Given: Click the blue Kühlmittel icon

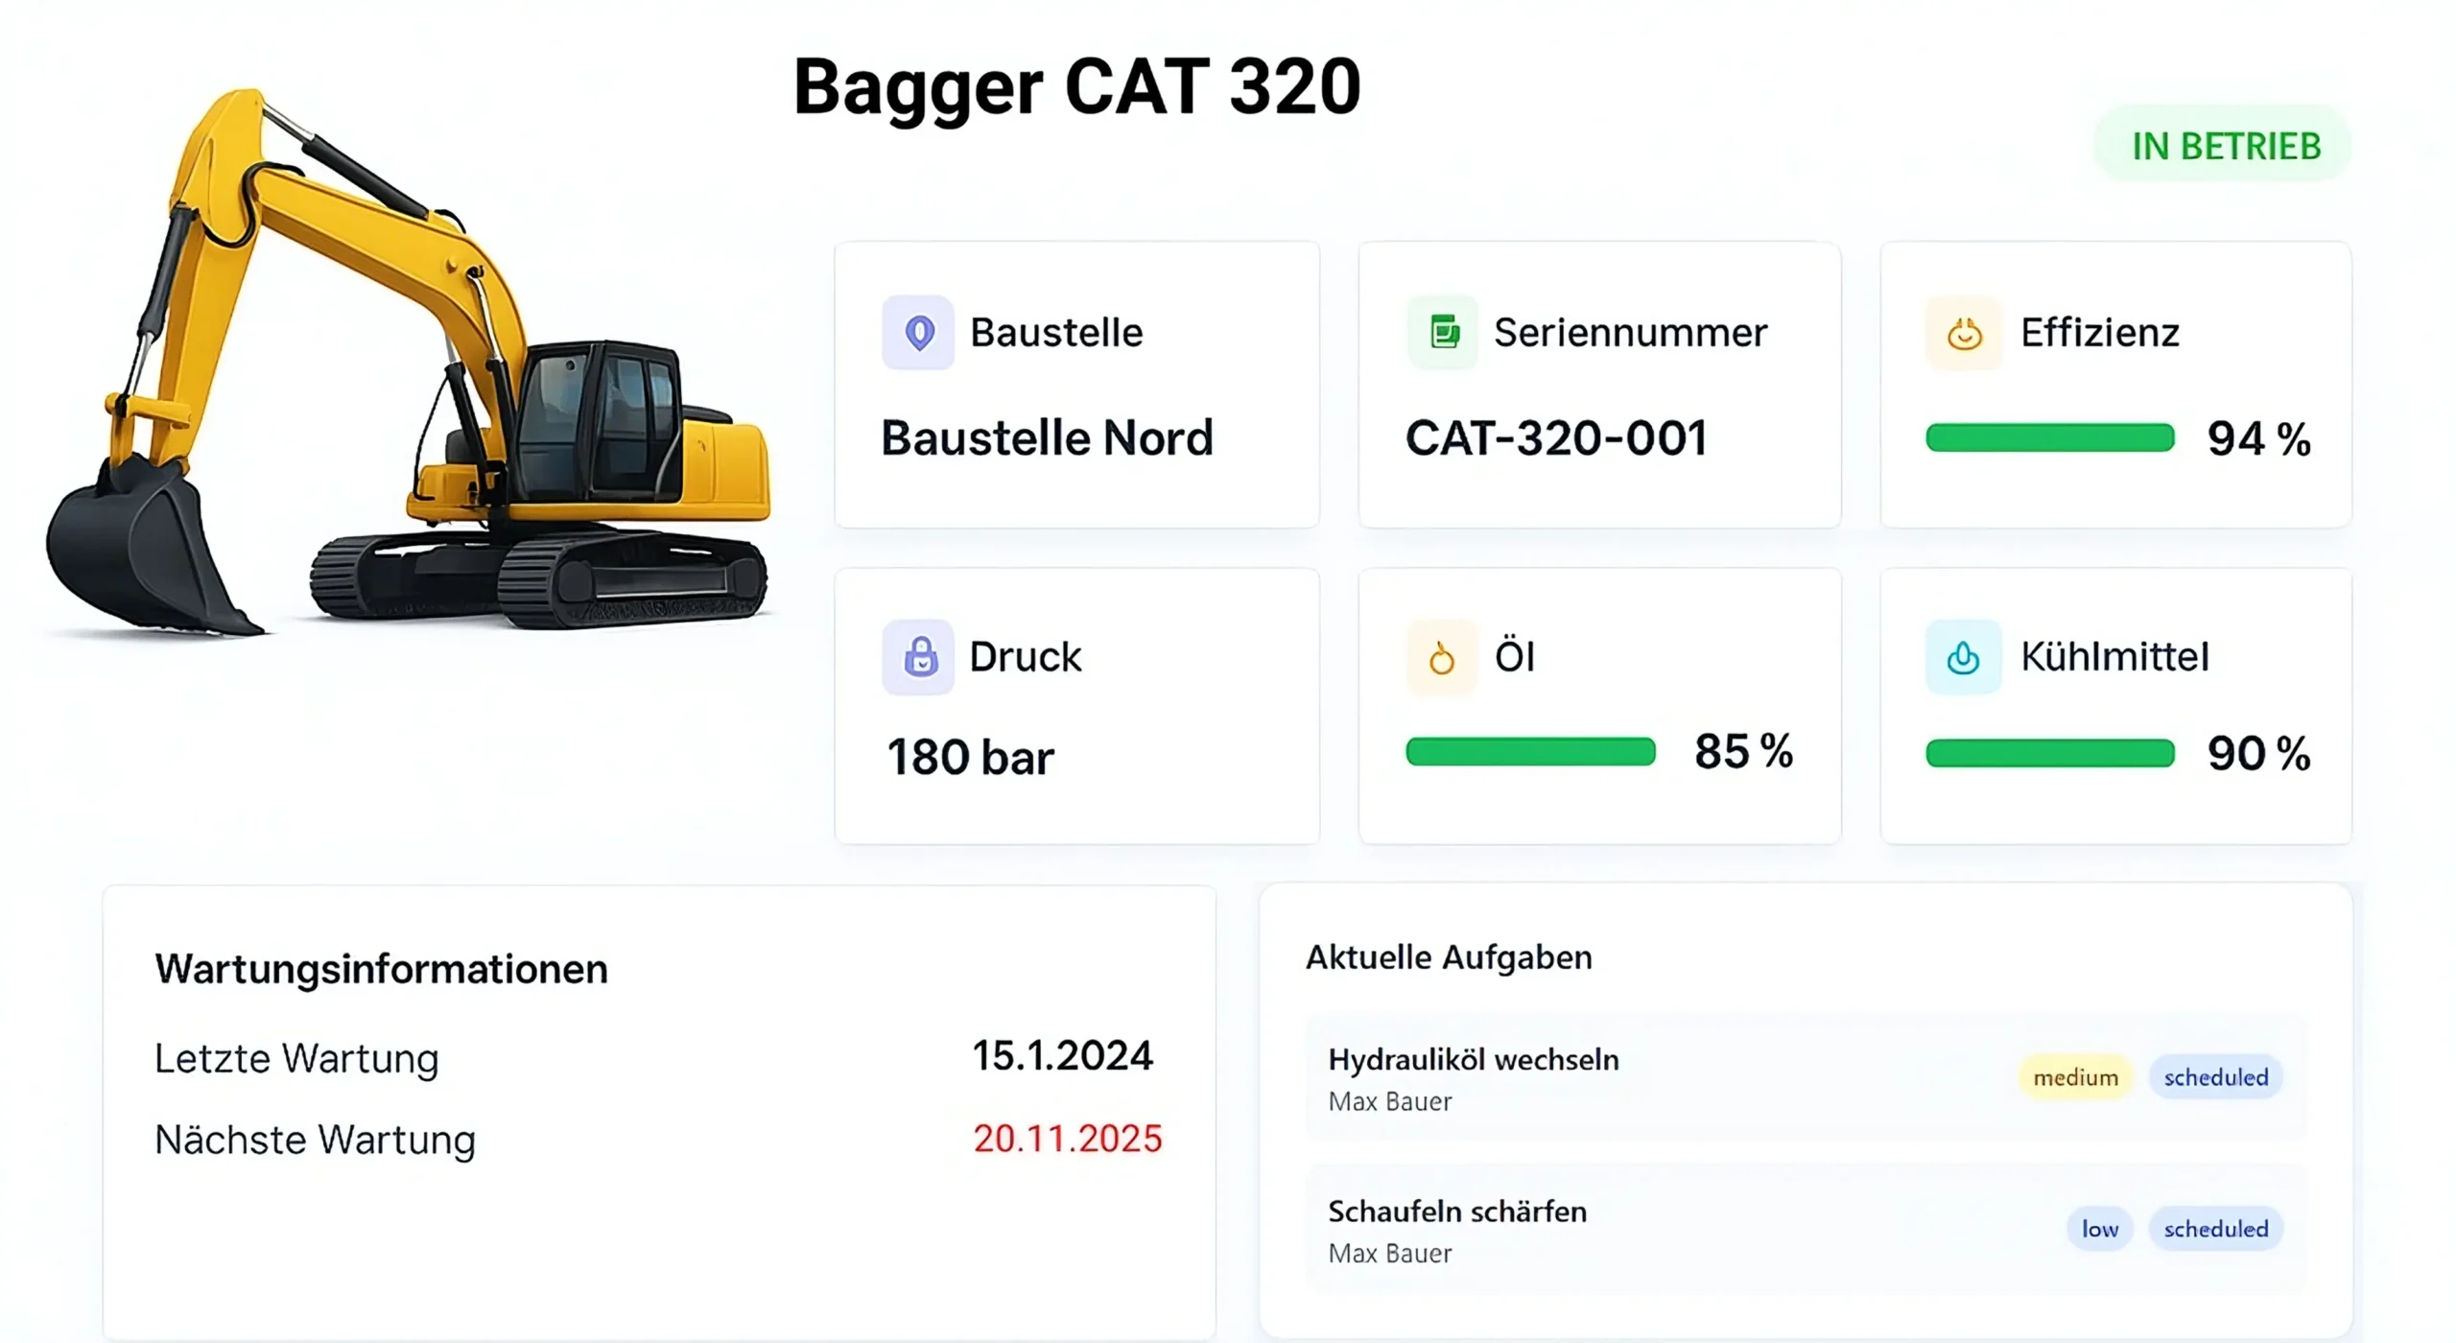Looking at the screenshot, I should [1963, 658].
